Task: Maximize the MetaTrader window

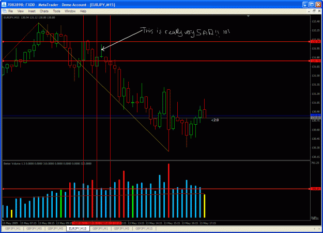Action: 312,5
